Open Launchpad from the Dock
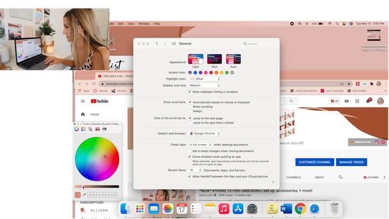Screen dimensions: 389x219 click(x=140, y=209)
